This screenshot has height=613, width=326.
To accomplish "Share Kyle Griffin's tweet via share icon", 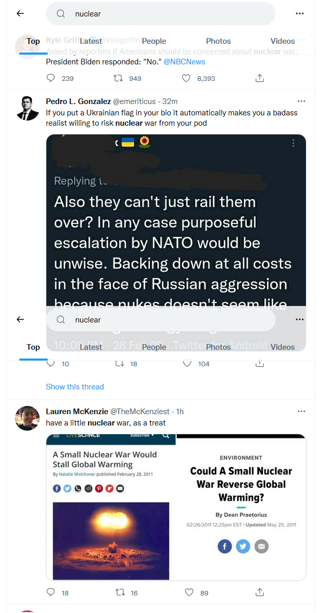I will tap(260, 78).
